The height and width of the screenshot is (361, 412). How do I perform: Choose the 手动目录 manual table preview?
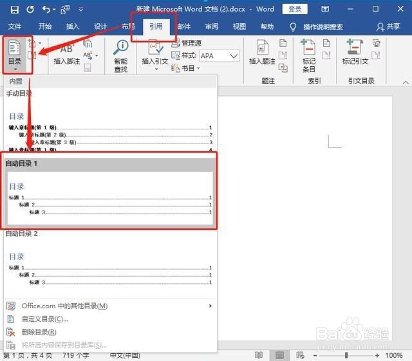110,120
